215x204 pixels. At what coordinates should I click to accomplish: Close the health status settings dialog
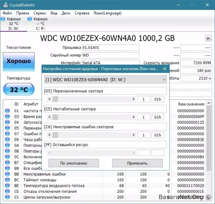(x=165, y=69)
